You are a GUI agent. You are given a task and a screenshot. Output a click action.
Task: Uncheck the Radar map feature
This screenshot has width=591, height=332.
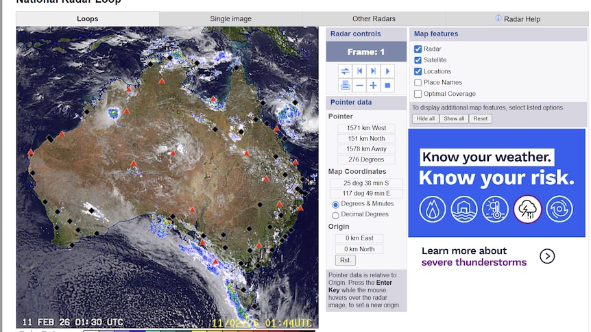pos(418,49)
